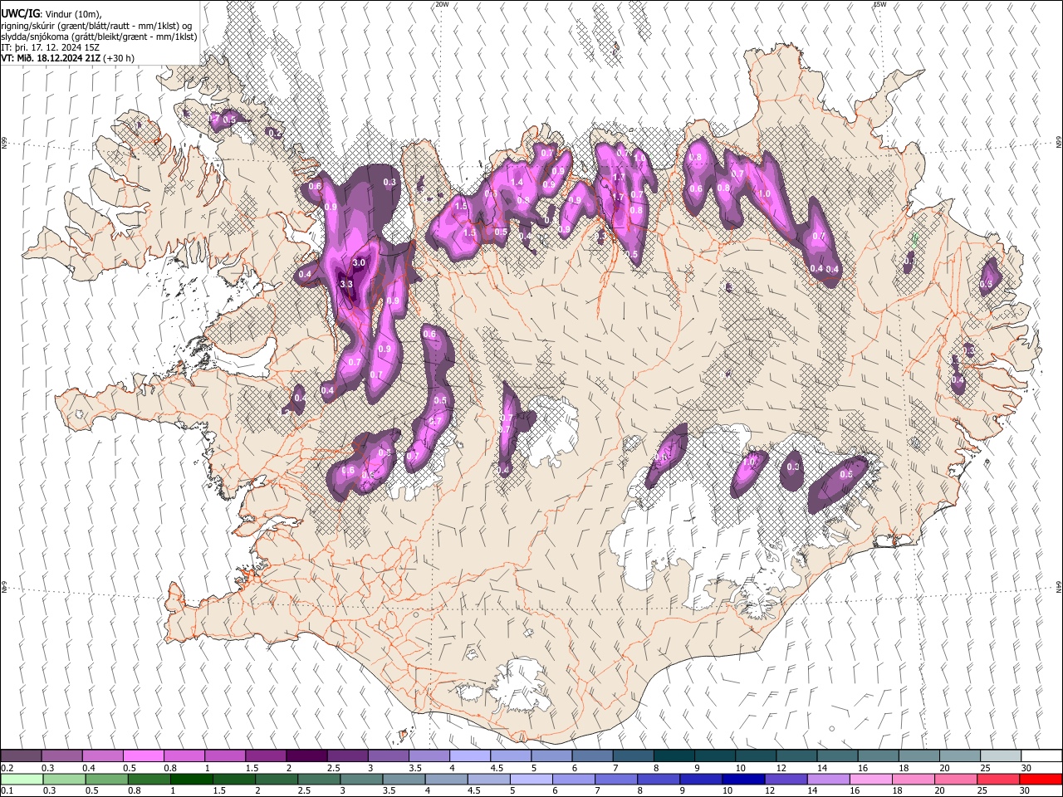1063x797 pixels.
Task: Click the light lavender swatch above 4 in upper legend
Action: (x=470, y=755)
